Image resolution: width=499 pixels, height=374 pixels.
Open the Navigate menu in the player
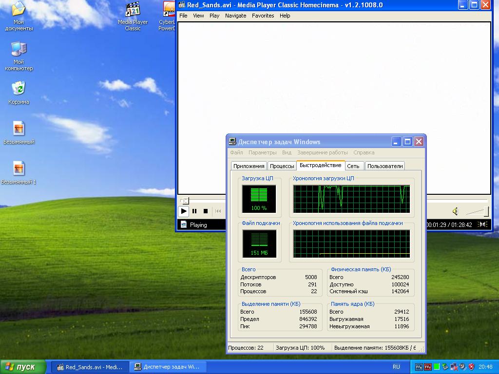pyautogui.click(x=235, y=16)
